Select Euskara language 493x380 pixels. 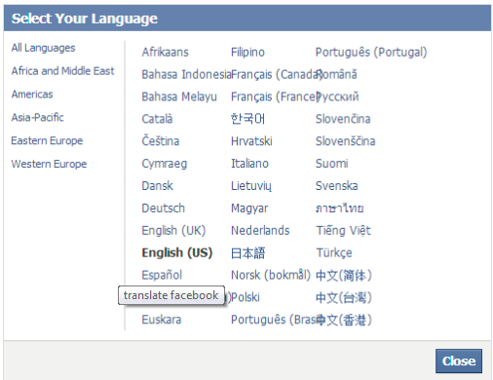pos(162,320)
